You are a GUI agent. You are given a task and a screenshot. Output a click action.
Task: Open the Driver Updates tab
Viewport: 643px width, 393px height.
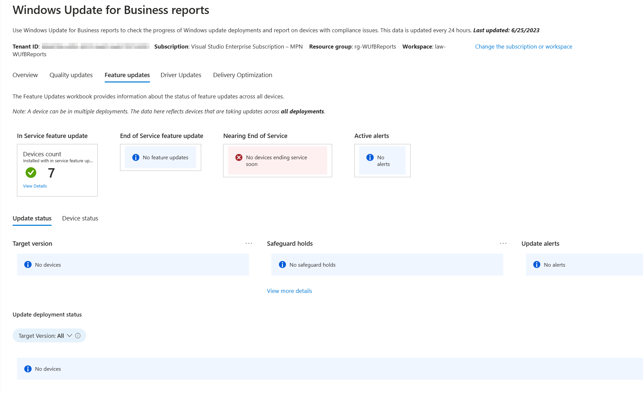[x=181, y=75]
